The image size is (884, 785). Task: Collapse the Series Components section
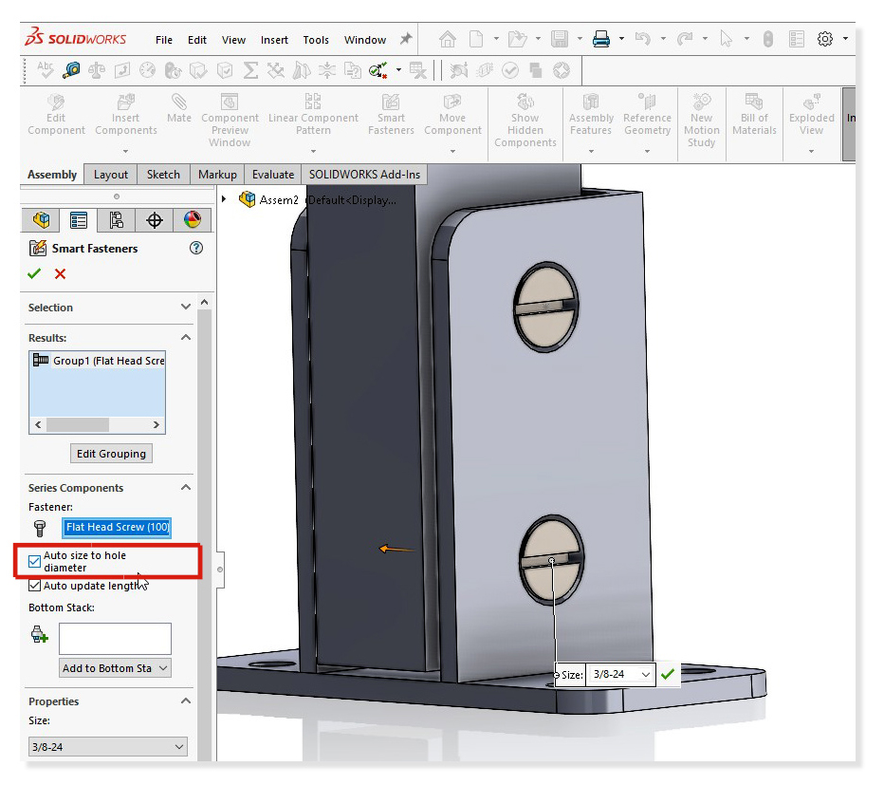coord(186,487)
